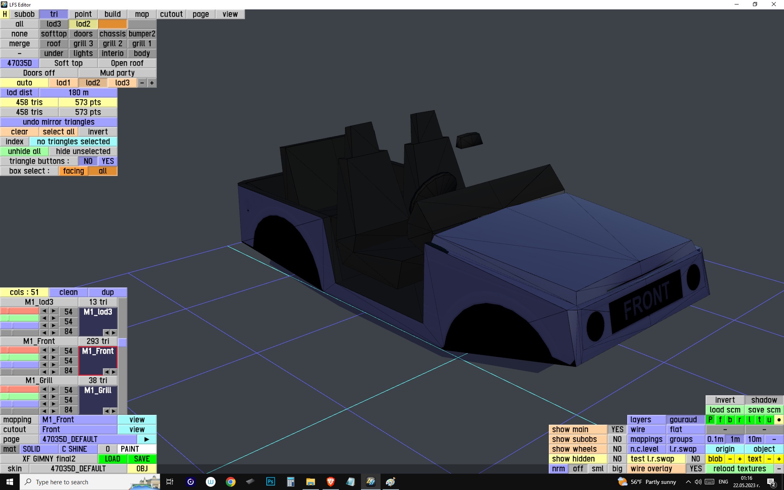Click the minus button beside lod3

click(142, 83)
